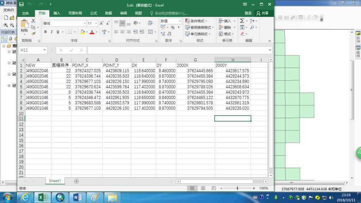Apply italic formatting
Image resolution: width=361 pixels, height=203 pixels.
[x=51, y=32]
